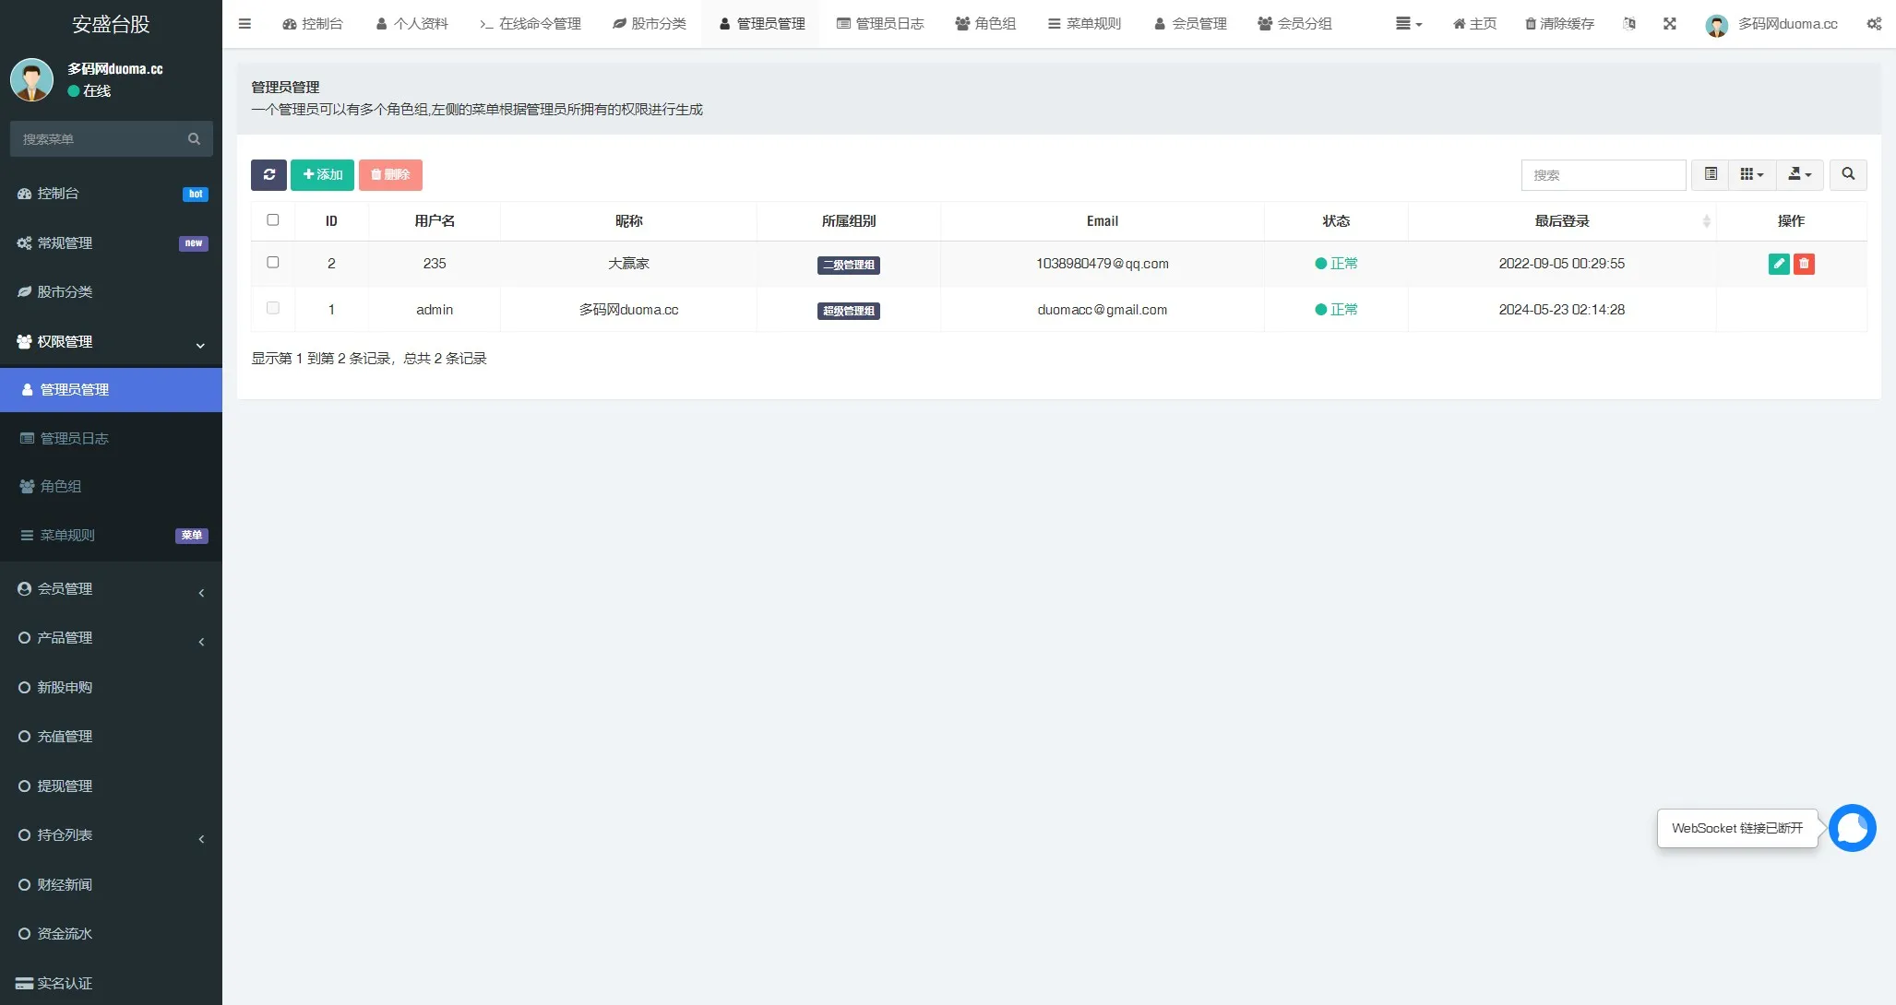Expand the columns dropdown near the search box

click(x=1752, y=174)
